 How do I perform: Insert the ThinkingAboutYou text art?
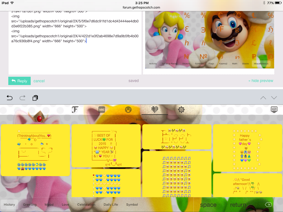coord(35,150)
